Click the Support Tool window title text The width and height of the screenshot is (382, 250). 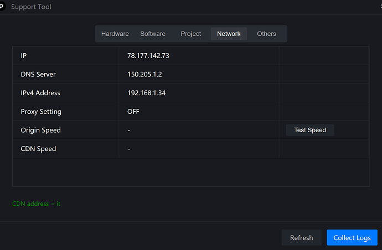pyautogui.click(x=31, y=8)
